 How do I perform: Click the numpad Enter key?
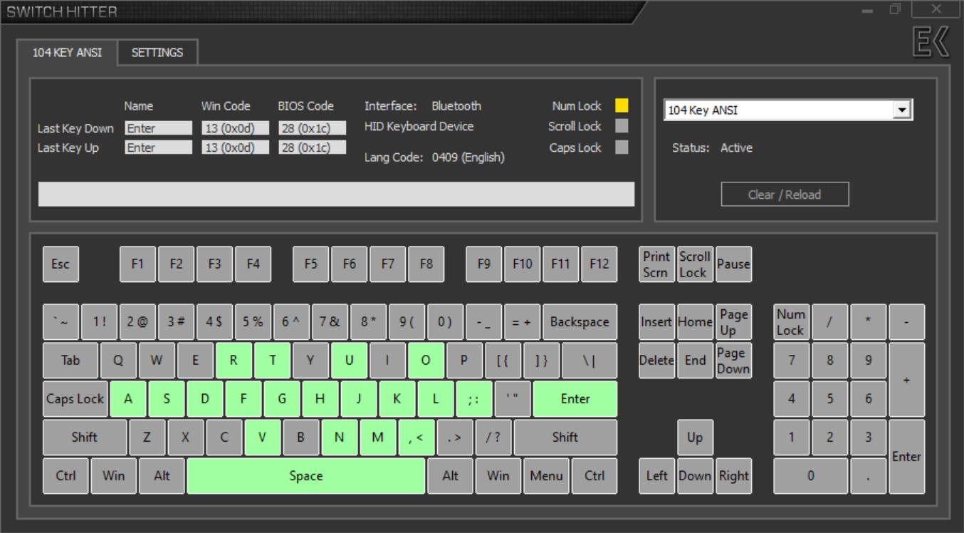point(906,457)
